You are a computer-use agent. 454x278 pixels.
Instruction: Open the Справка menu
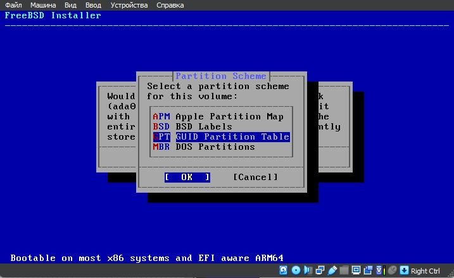[x=170, y=5]
